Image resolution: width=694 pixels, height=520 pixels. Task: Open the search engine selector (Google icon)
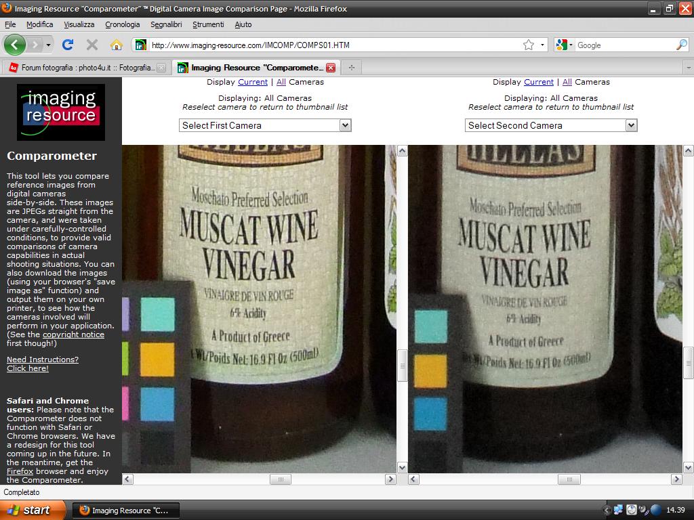565,45
